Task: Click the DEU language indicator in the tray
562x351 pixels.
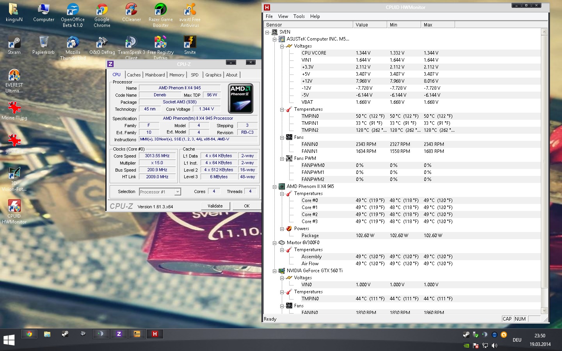Action: point(517,340)
